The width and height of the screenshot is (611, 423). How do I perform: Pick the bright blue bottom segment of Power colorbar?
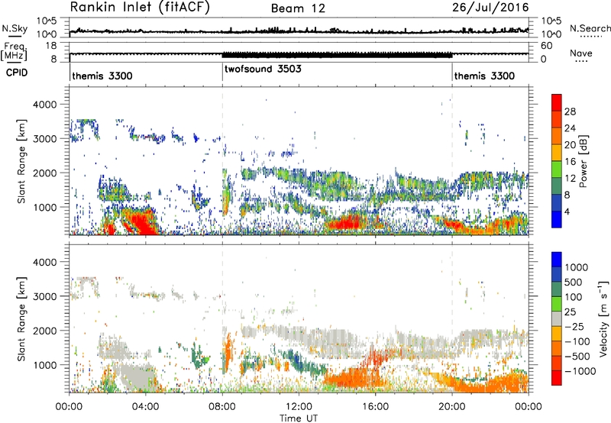557,219
